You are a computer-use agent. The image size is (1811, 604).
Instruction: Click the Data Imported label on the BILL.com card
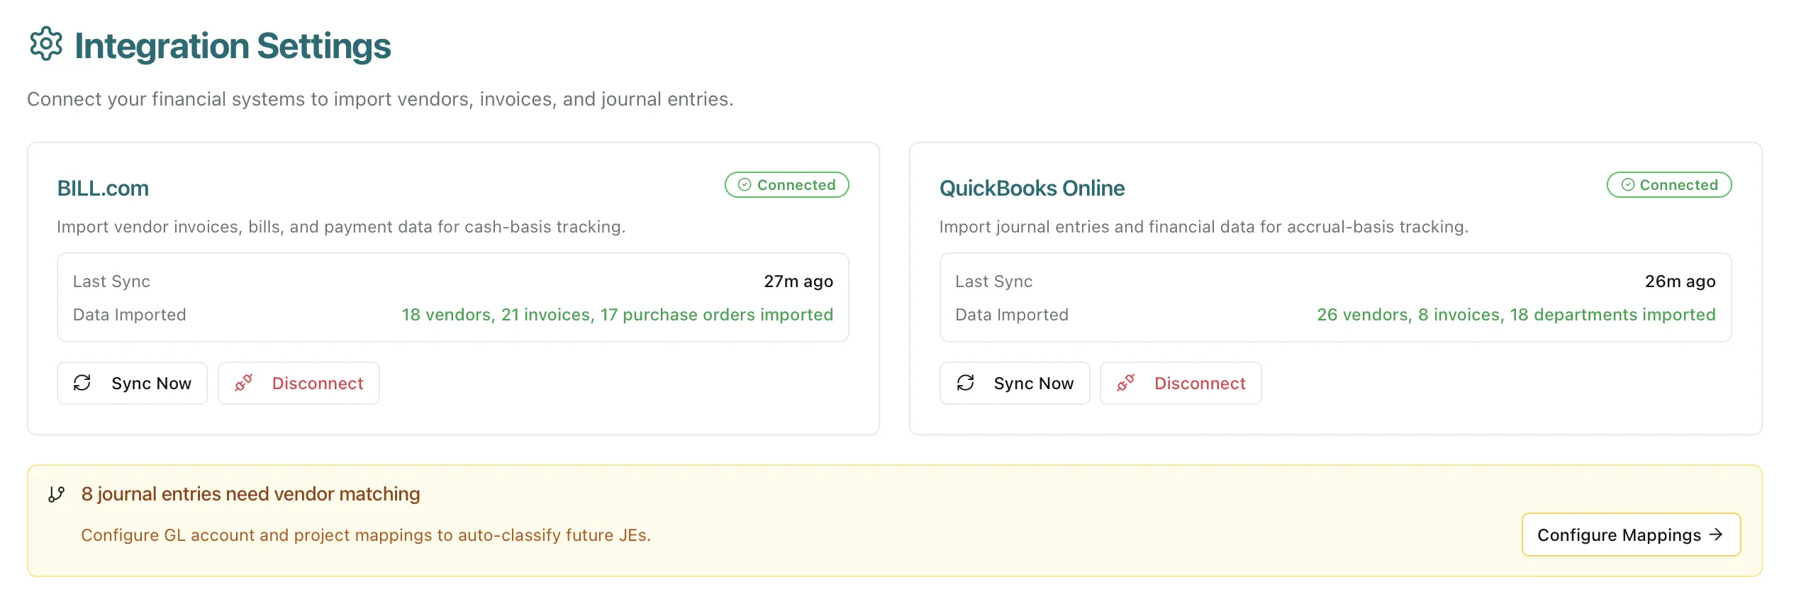[129, 315]
